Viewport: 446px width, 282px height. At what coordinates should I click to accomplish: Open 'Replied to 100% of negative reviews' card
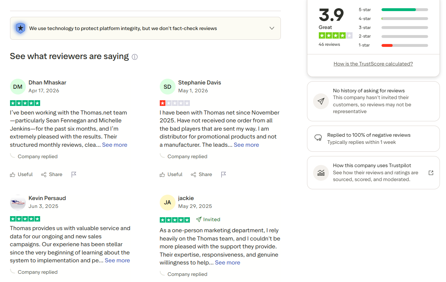tap(373, 138)
